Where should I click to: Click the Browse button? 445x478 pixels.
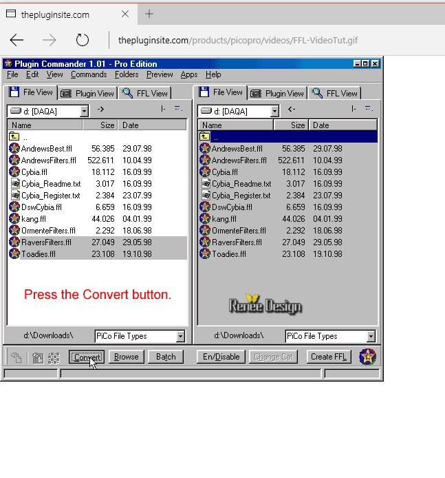pyautogui.click(x=127, y=357)
